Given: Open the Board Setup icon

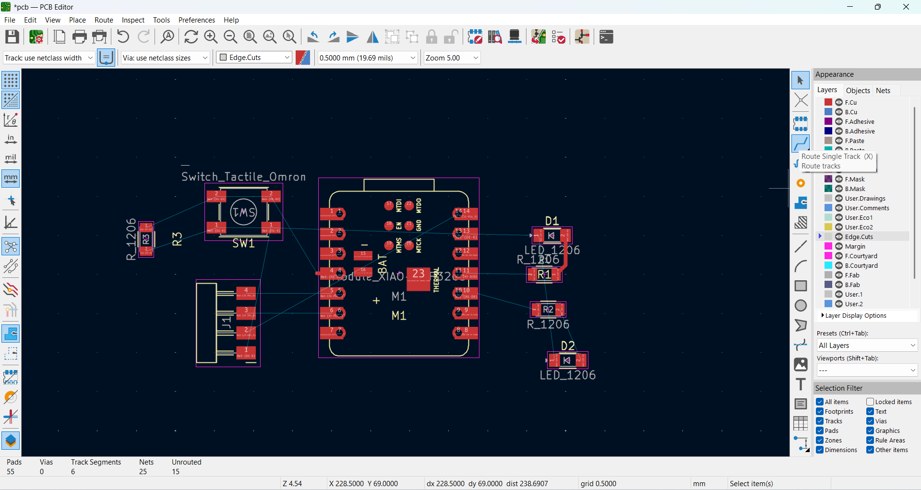Looking at the screenshot, I should 36,37.
